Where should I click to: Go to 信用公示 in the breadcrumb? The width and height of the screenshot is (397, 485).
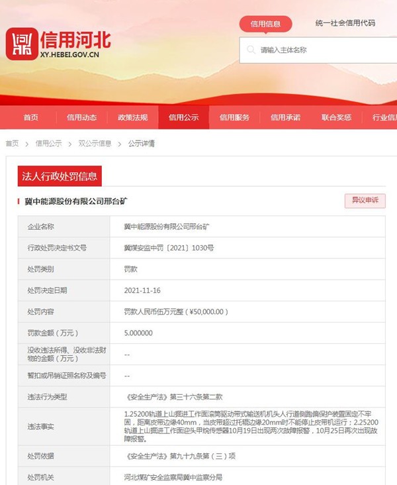coord(48,144)
